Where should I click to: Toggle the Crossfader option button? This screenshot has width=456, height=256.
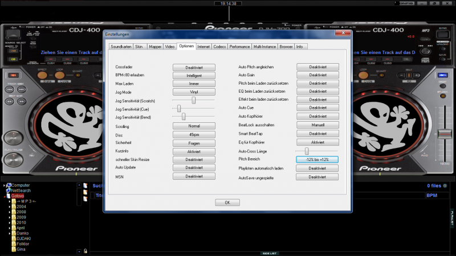pyautogui.click(x=194, y=67)
